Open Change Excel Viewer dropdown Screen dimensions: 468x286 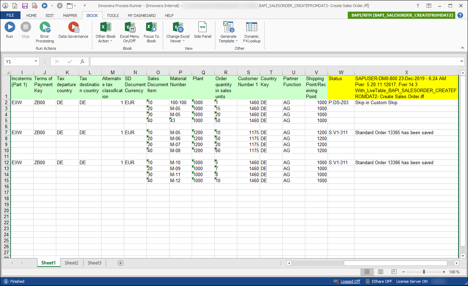(178, 32)
